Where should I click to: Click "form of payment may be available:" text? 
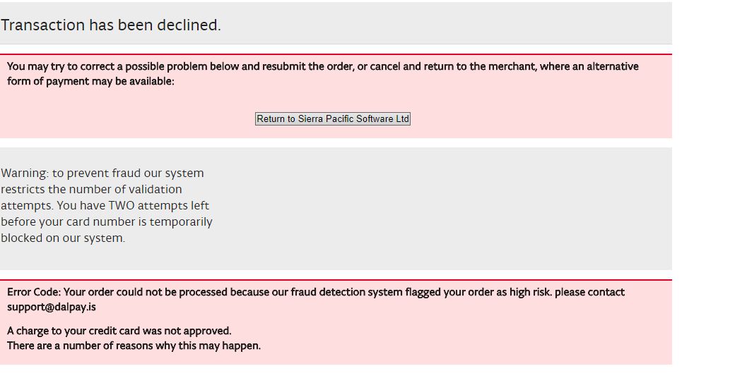click(x=90, y=82)
